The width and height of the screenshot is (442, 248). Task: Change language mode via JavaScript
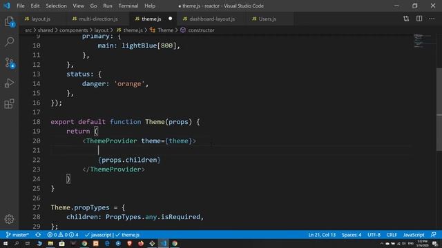point(414,235)
